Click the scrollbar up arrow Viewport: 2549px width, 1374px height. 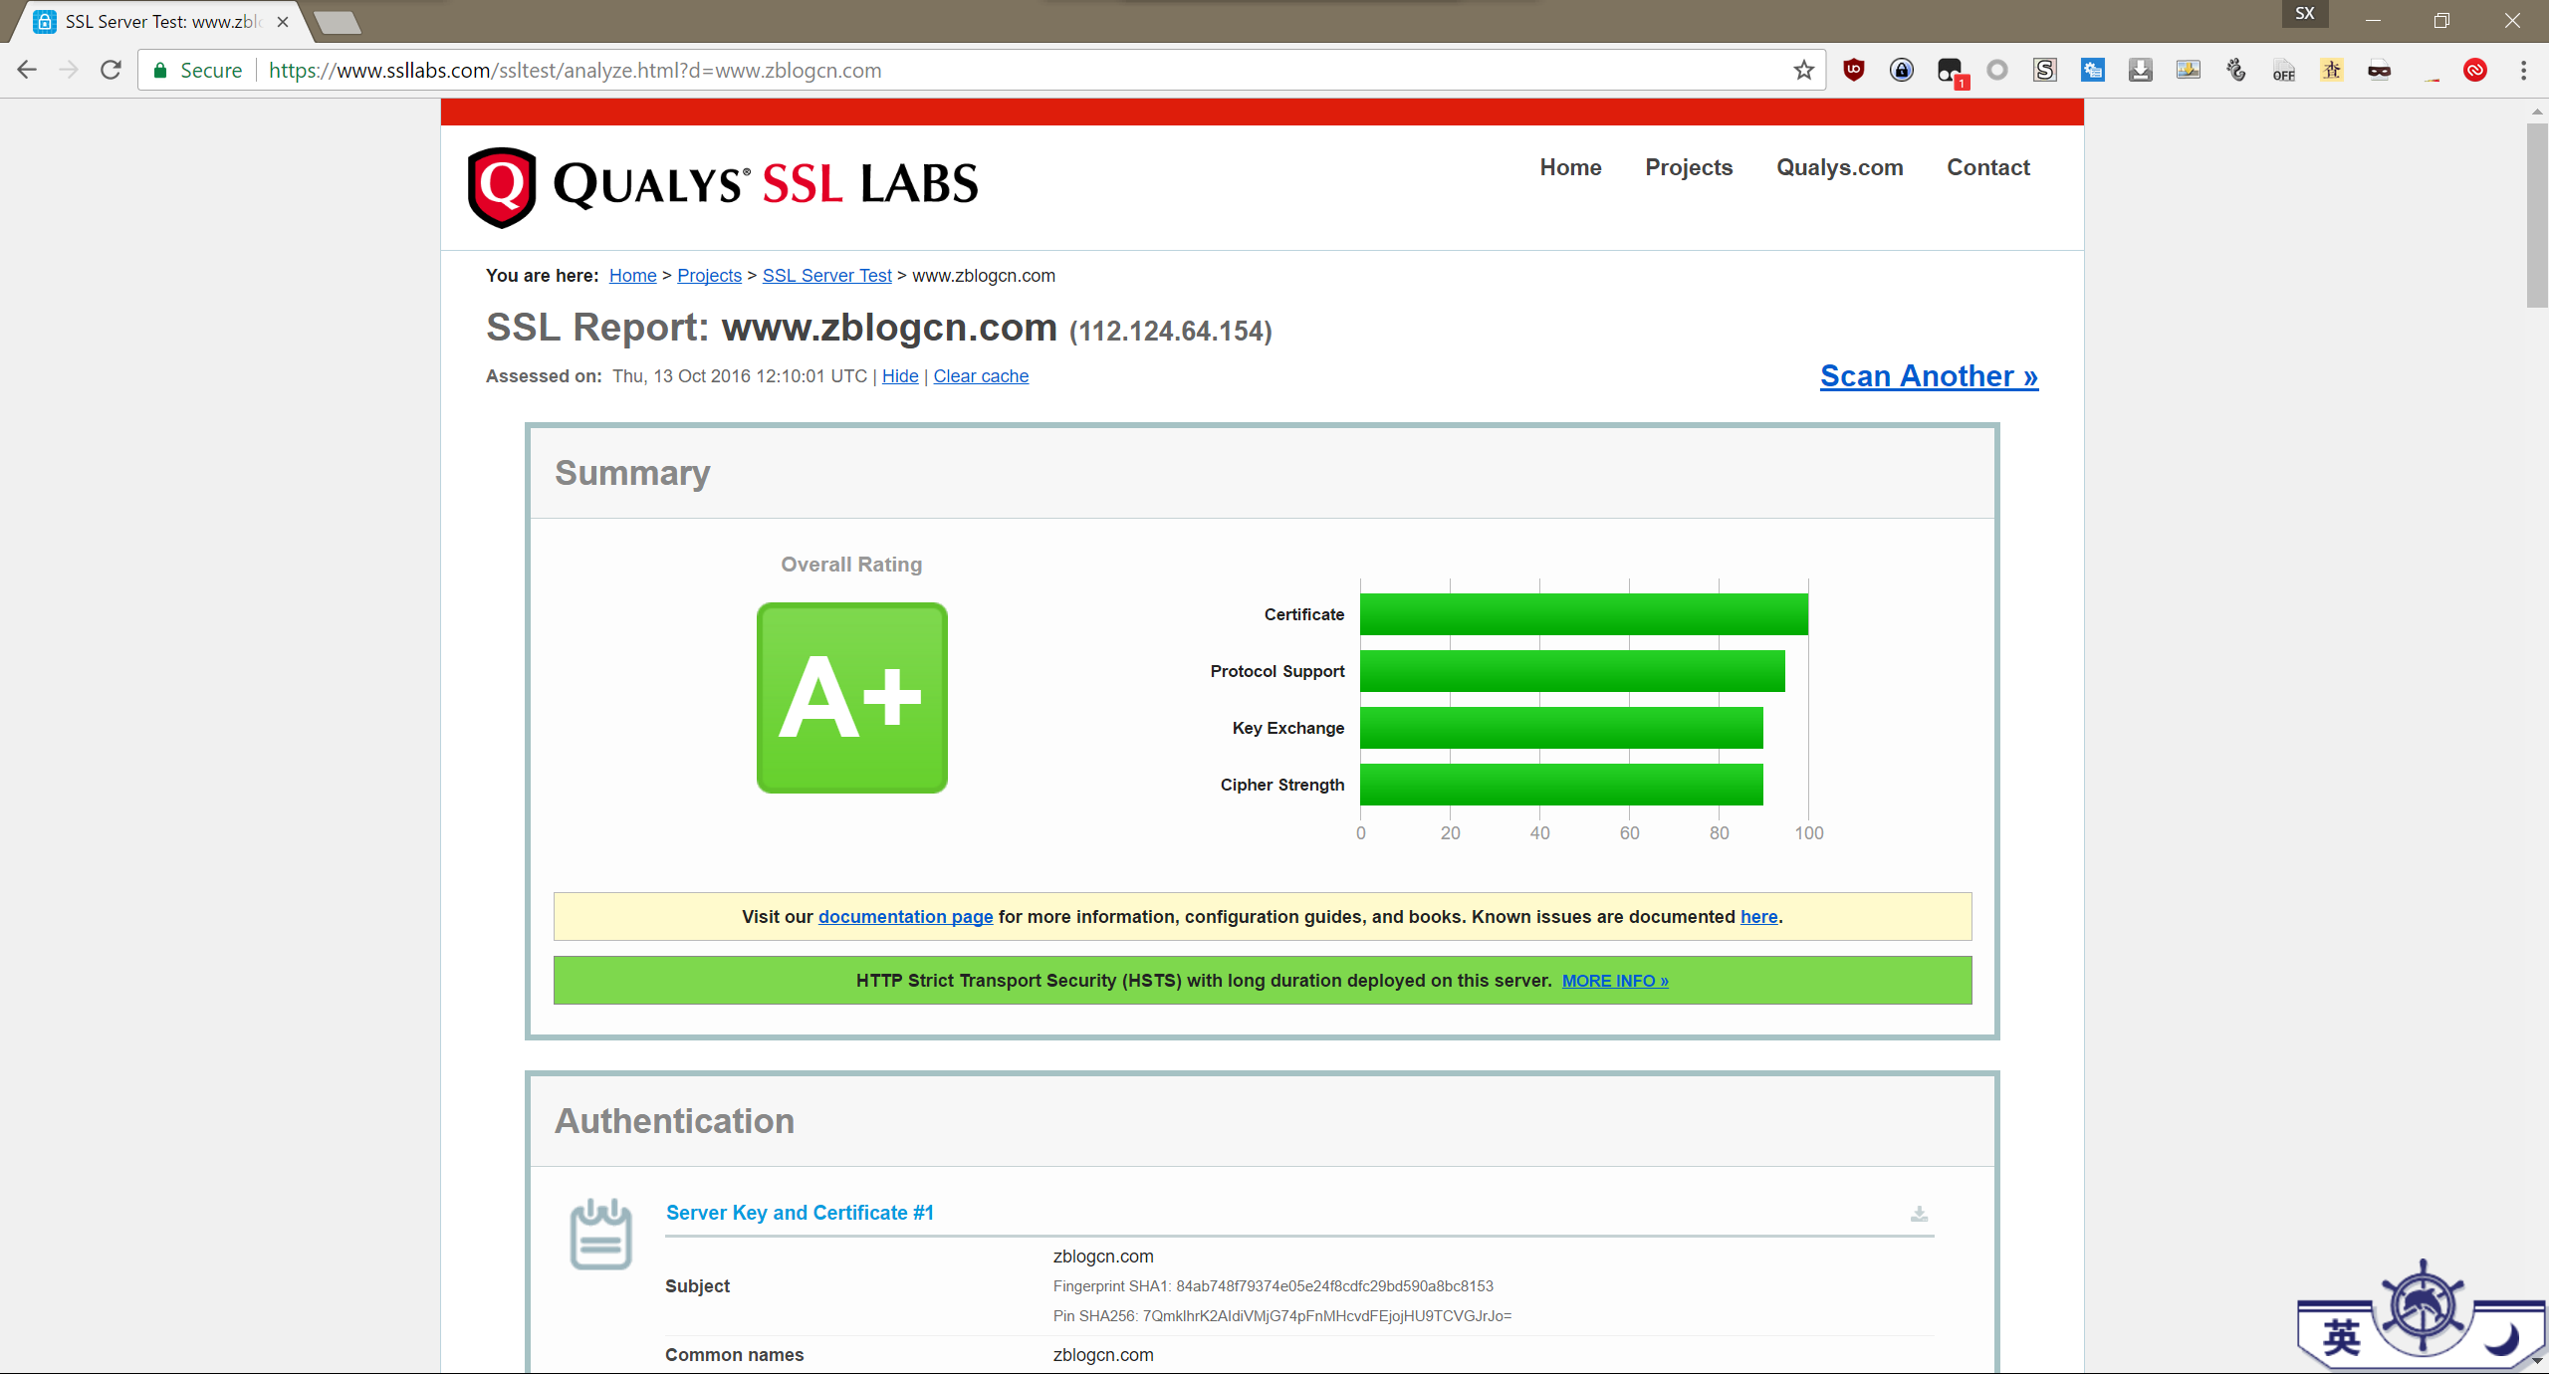coord(2537,111)
